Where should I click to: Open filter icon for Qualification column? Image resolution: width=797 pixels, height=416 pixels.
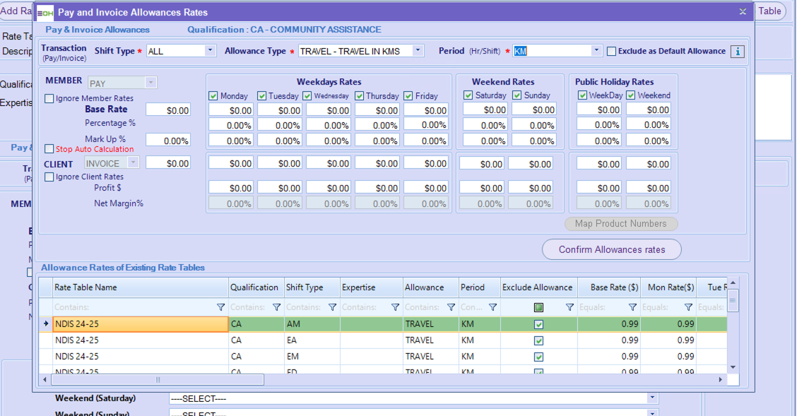(x=276, y=307)
